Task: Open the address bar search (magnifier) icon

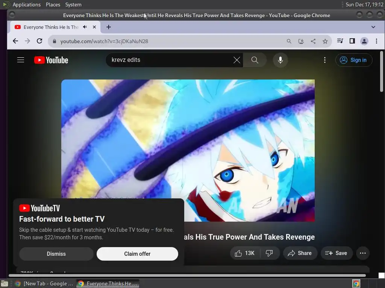Action: (289, 41)
